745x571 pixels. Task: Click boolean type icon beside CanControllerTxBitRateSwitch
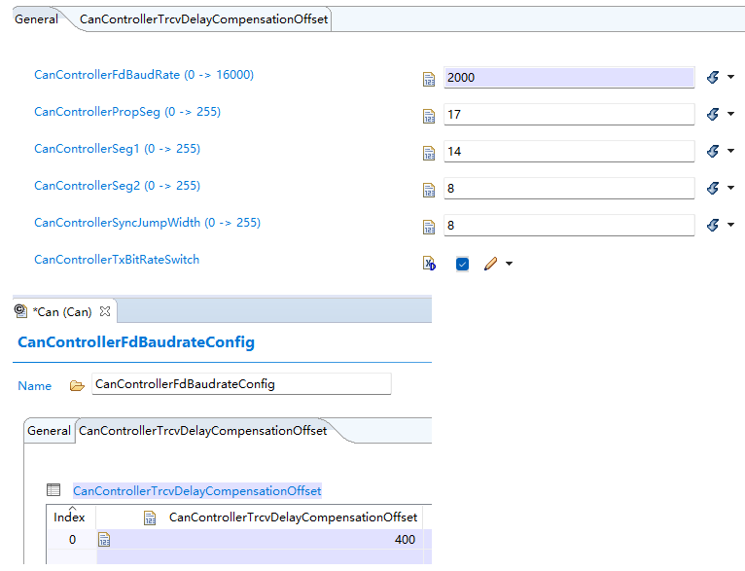(x=429, y=264)
